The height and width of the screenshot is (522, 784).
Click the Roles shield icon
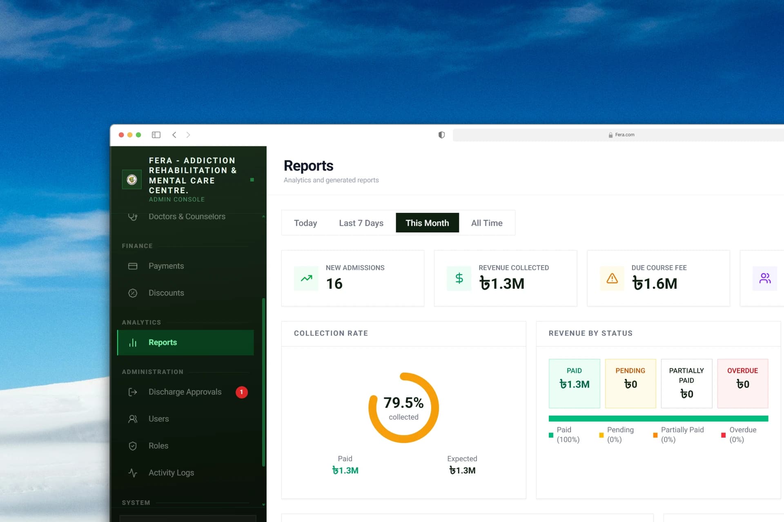tap(133, 446)
